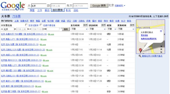Image resolution: width=170 pixels, height=94 pixels.
Task: Sort by 发车时间 using 排序
Action: (x=85, y=25)
